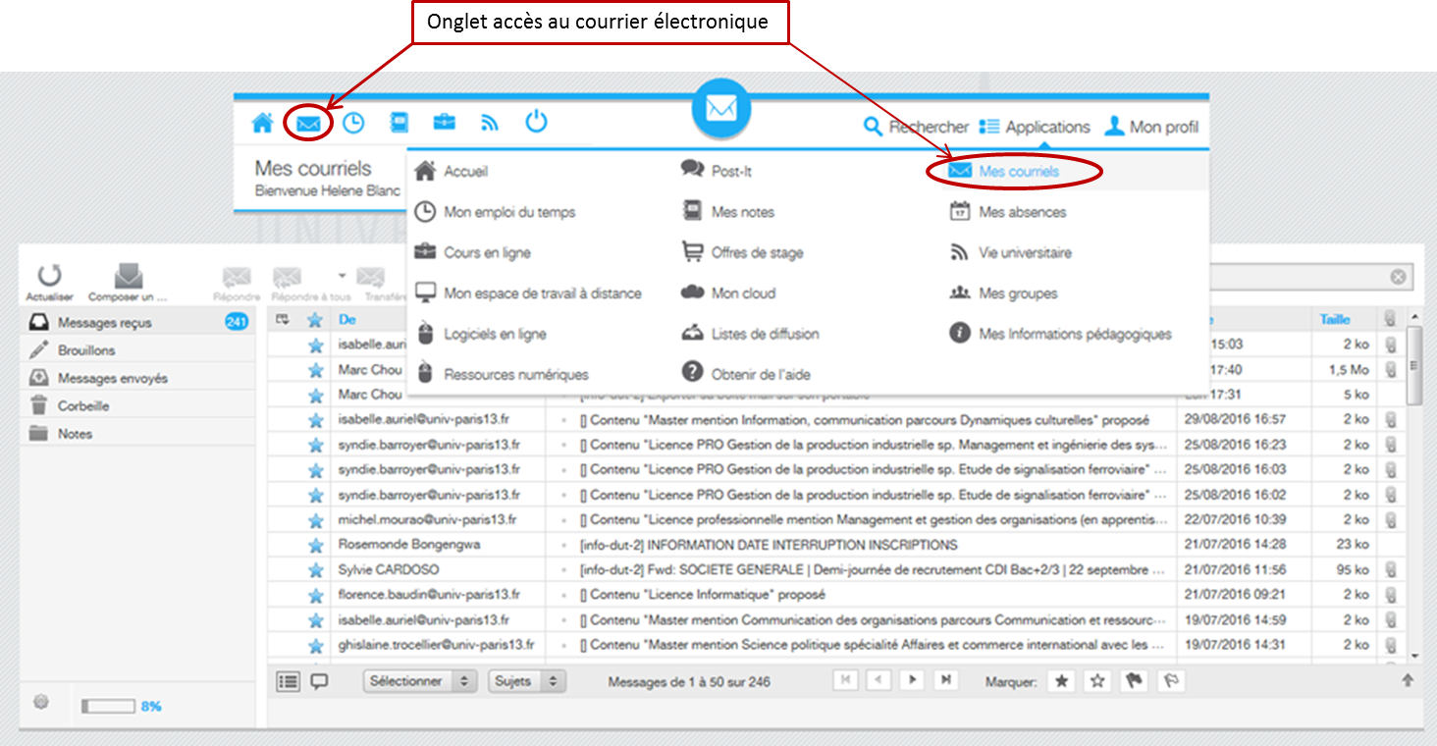The image size is (1437, 746).
Task: Toggle star on the Sylvie CARDOSO message
Action: tap(315, 570)
